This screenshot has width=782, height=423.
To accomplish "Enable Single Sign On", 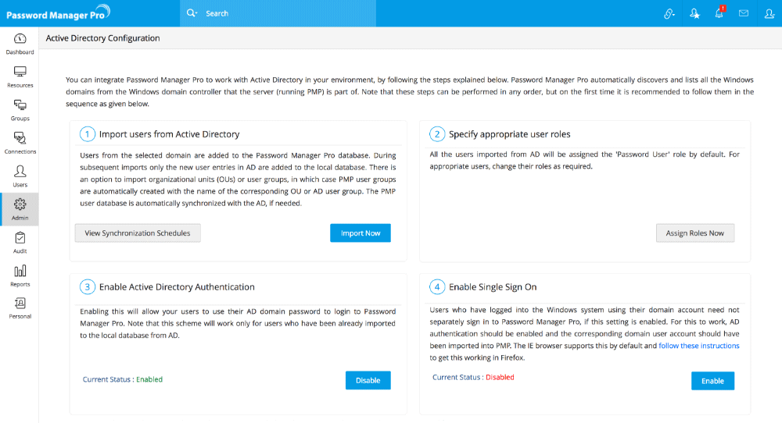I will coord(712,381).
